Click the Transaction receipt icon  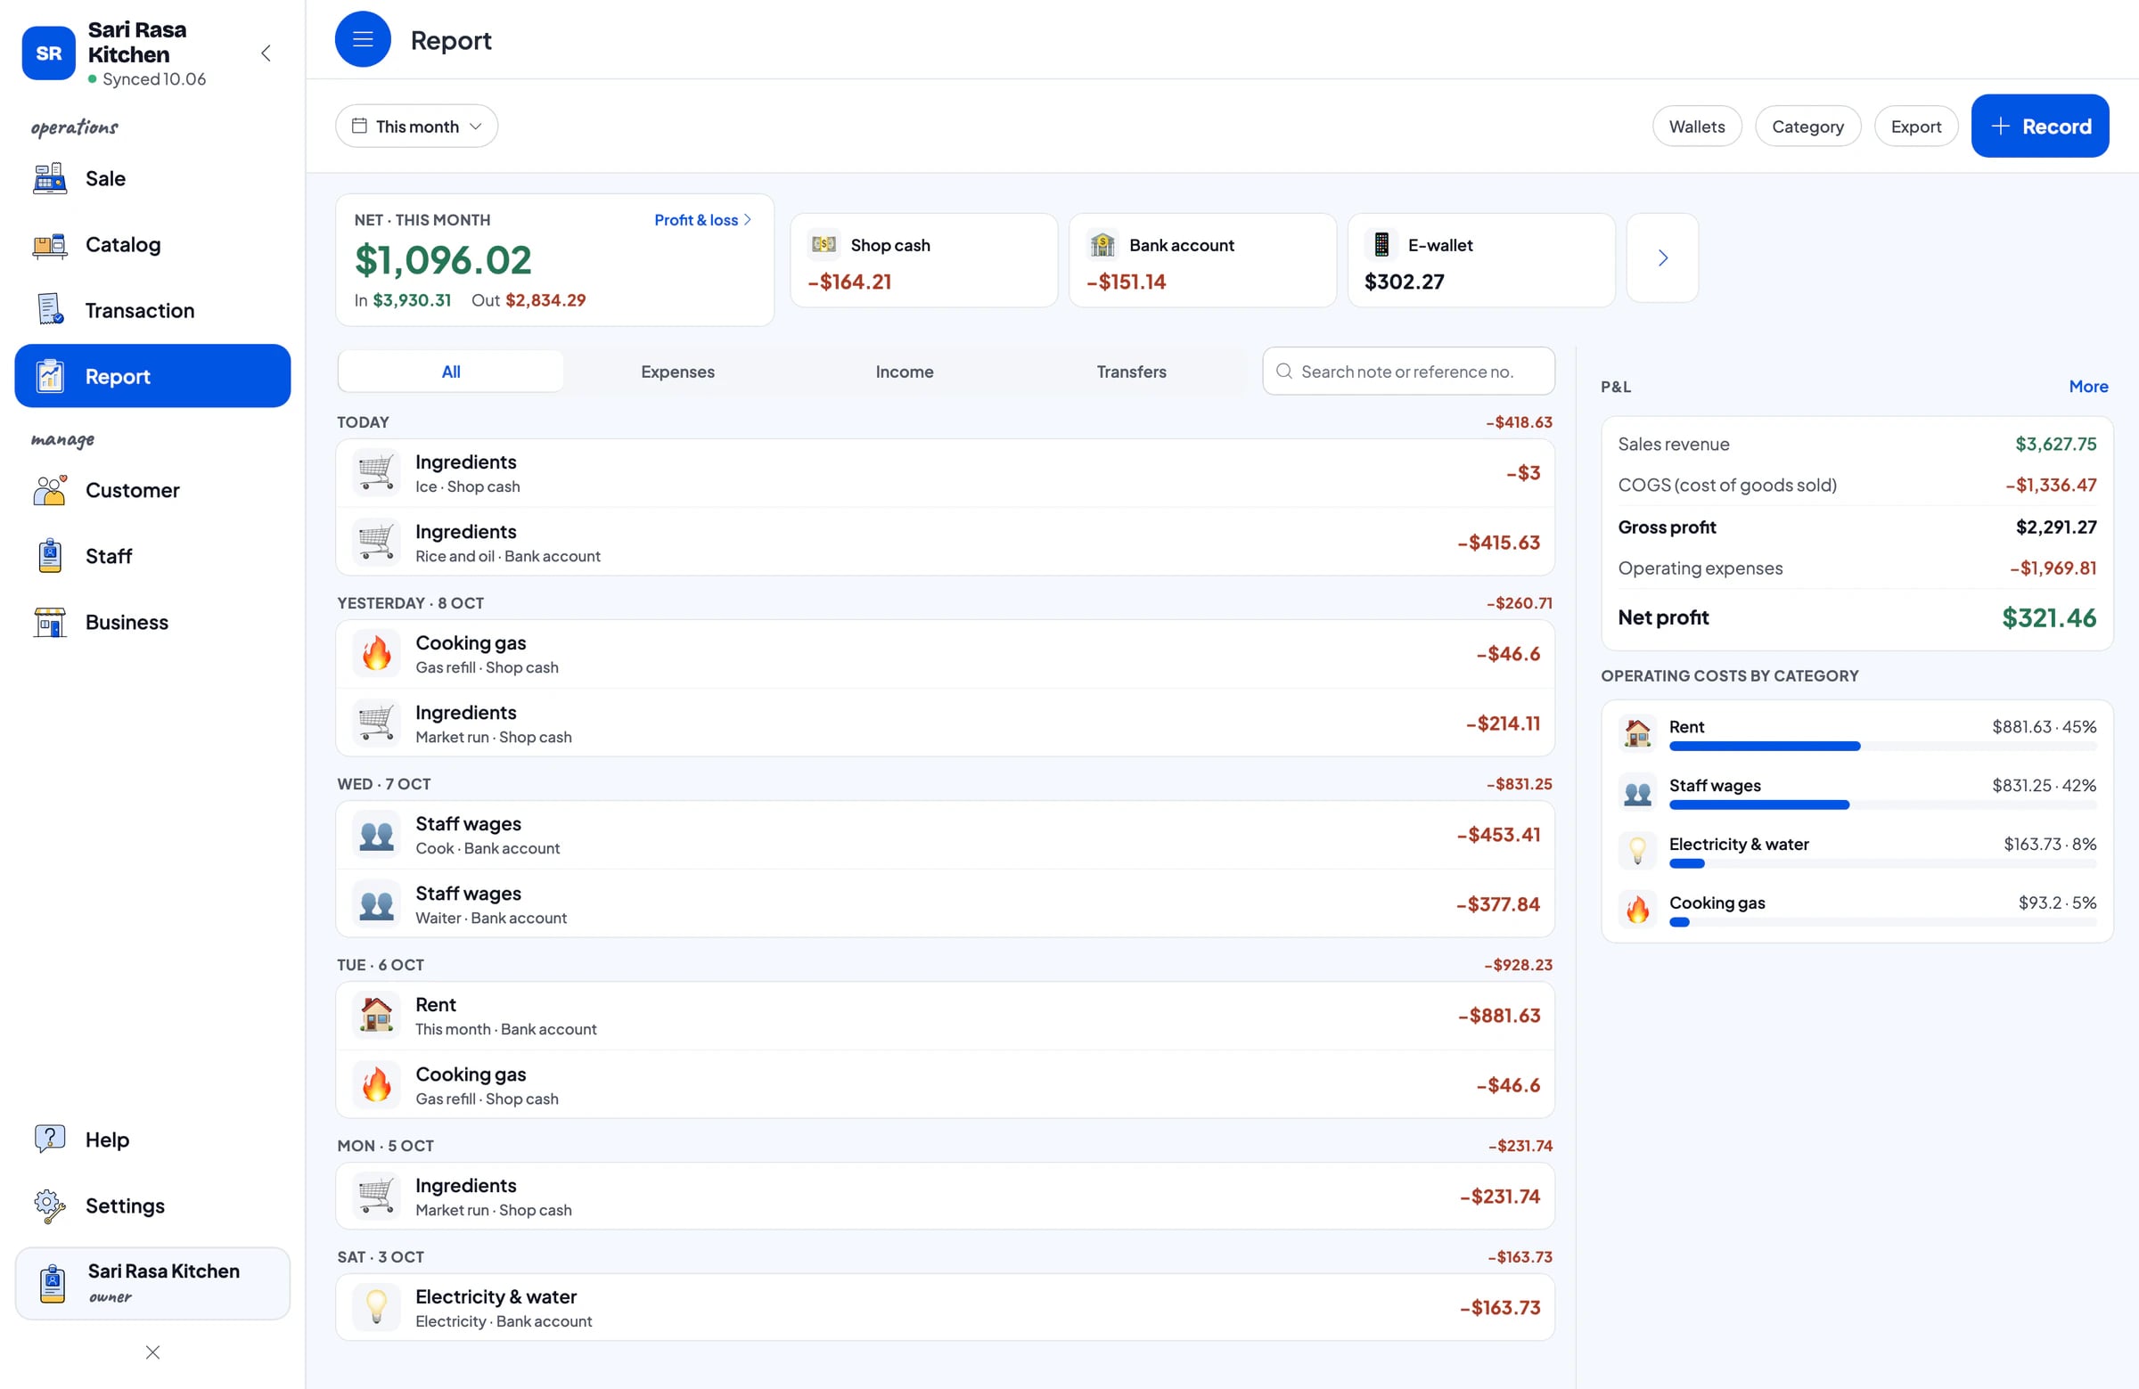click(50, 310)
